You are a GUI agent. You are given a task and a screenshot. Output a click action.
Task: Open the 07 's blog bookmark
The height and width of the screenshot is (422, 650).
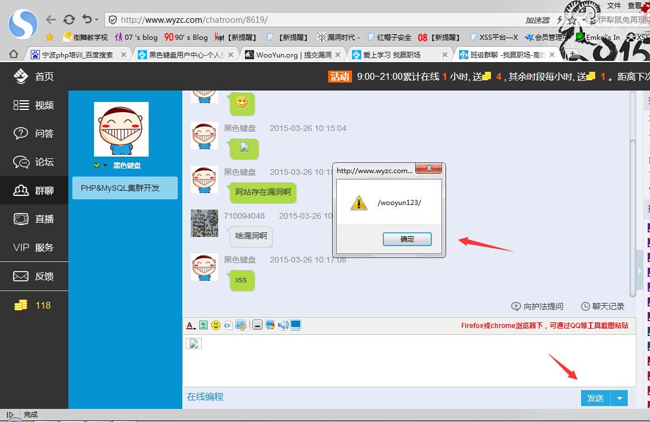click(x=136, y=38)
